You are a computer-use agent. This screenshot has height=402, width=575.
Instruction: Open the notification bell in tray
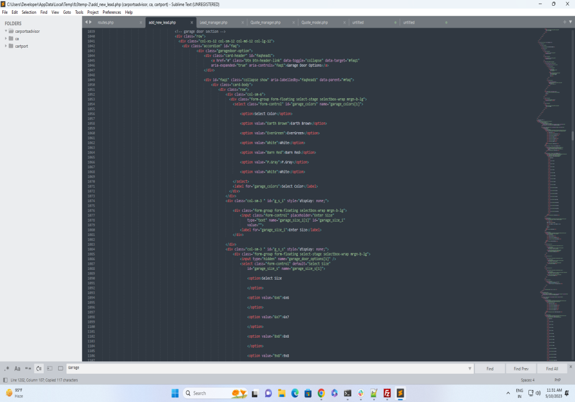point(567,393)
